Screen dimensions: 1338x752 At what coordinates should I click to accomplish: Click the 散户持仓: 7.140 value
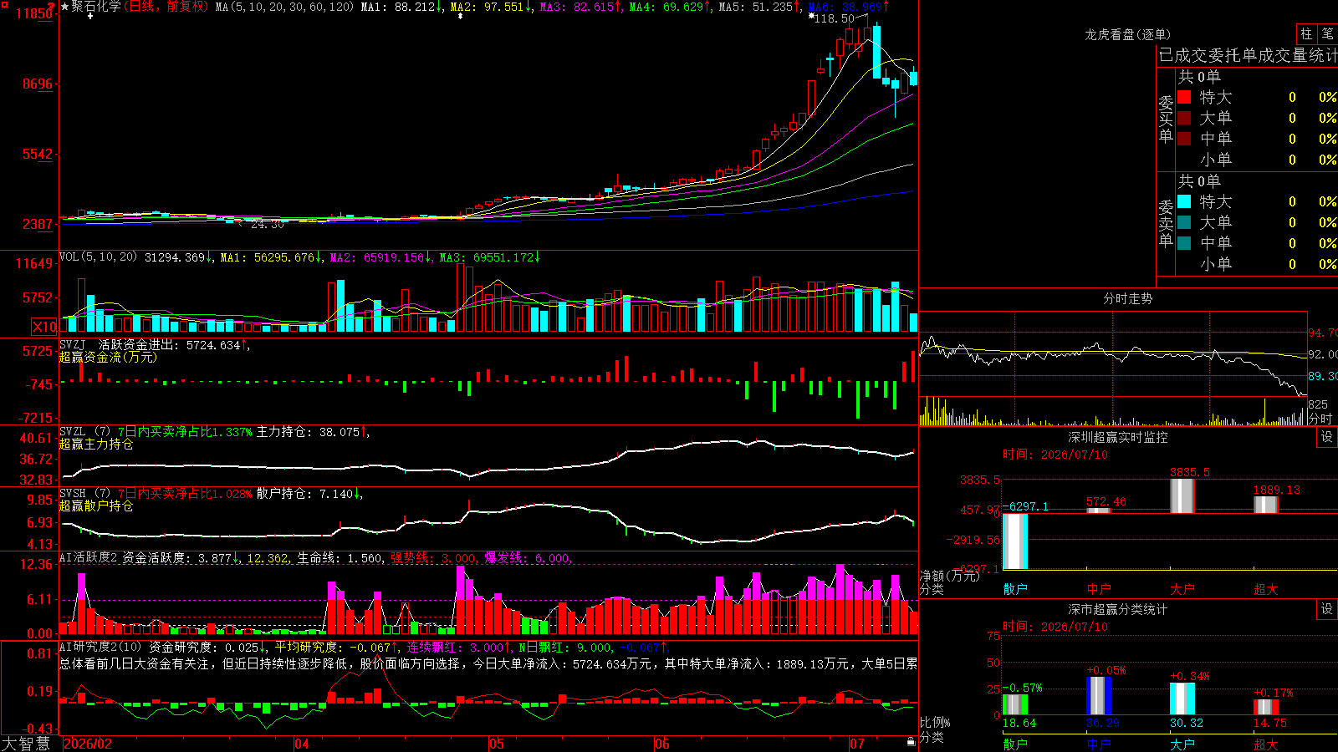pos(309,494)
